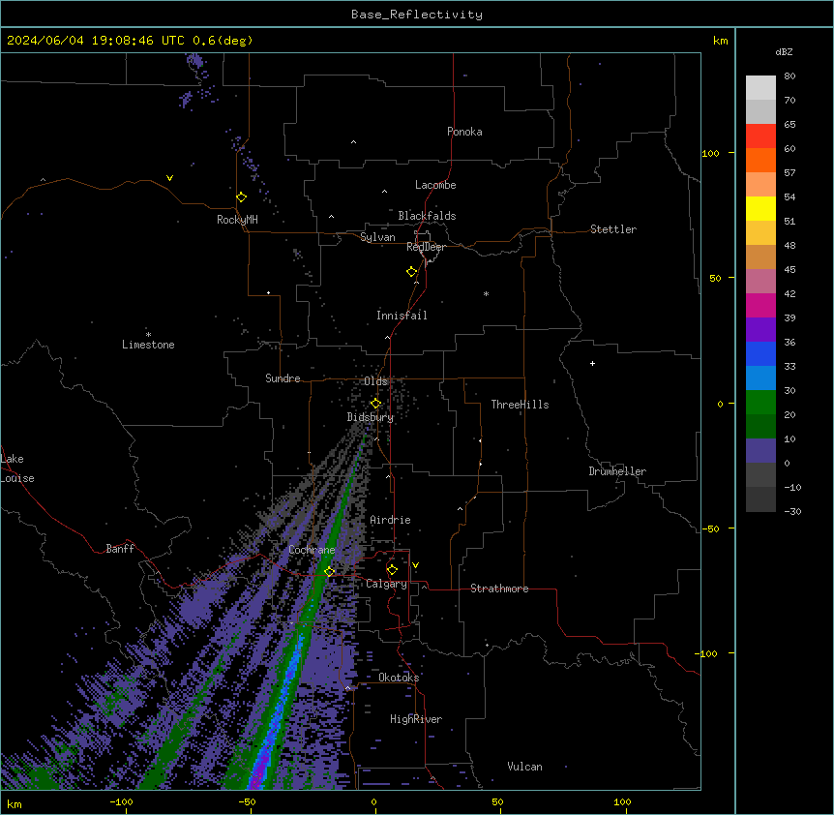Click the yellow diamond marker below RedDeer
This screenshot has height=815, width=834.
(412, 272)
